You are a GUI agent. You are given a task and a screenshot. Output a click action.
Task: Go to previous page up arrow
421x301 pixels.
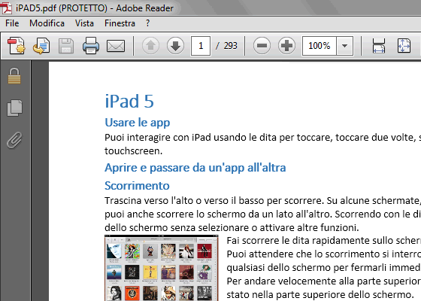click(x=150, y=46)
